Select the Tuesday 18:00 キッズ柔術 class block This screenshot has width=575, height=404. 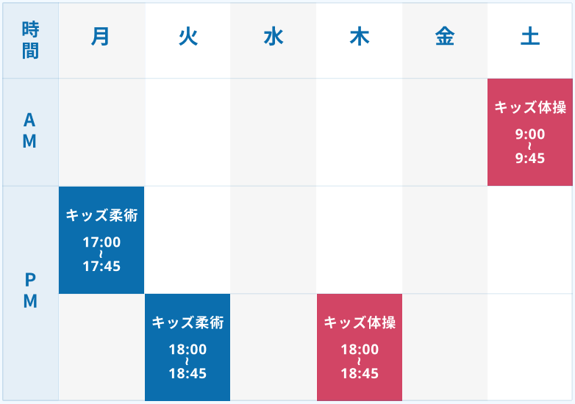[x=187, y=347]
